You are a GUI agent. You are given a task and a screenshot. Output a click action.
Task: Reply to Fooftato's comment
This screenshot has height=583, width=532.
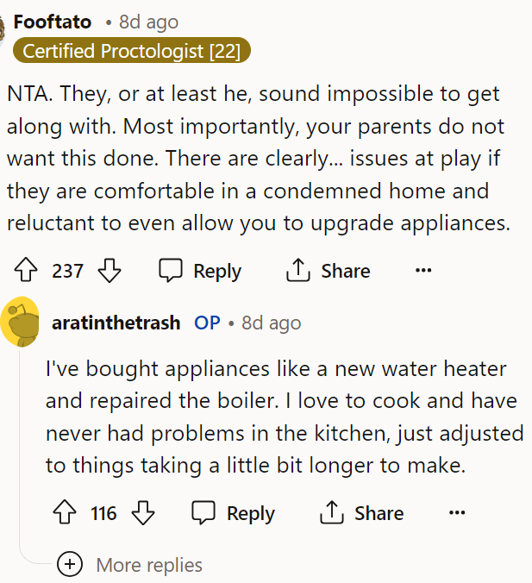tap(199, 271)
